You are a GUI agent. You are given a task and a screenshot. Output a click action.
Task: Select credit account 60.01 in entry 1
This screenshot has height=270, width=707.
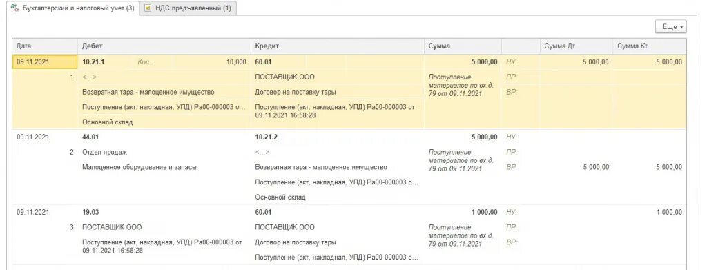pos(263,61)
